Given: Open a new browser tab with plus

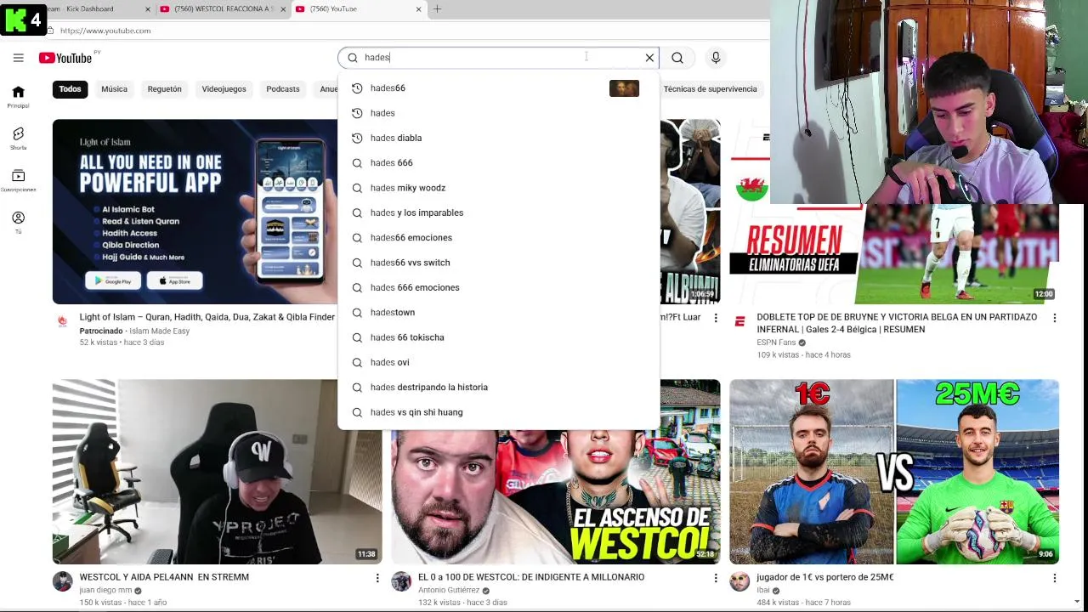Looking at the screenshot, I should tap(437, 9).
